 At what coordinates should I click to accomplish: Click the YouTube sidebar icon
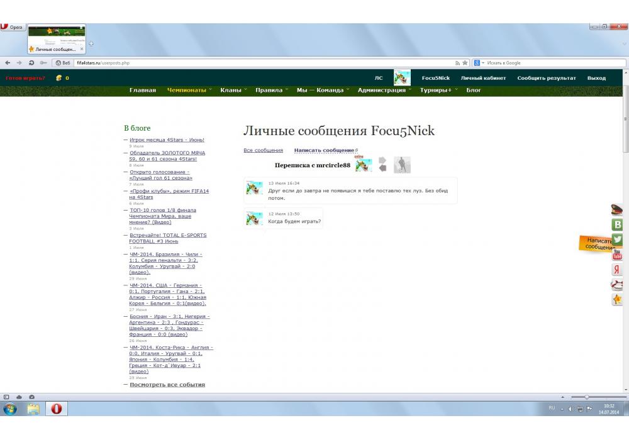618,255
